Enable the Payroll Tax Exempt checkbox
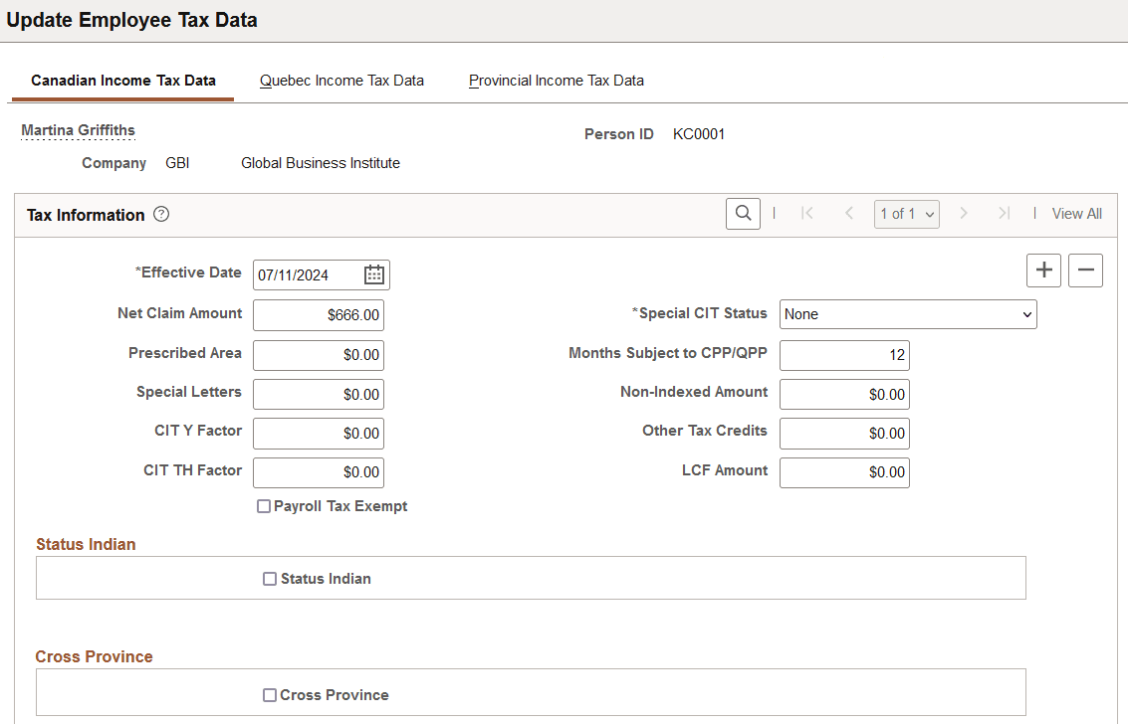1128x724 pixels. [264, 506]
